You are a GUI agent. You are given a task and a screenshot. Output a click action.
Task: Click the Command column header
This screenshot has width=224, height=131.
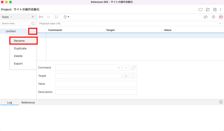click(x=55, y=30)
